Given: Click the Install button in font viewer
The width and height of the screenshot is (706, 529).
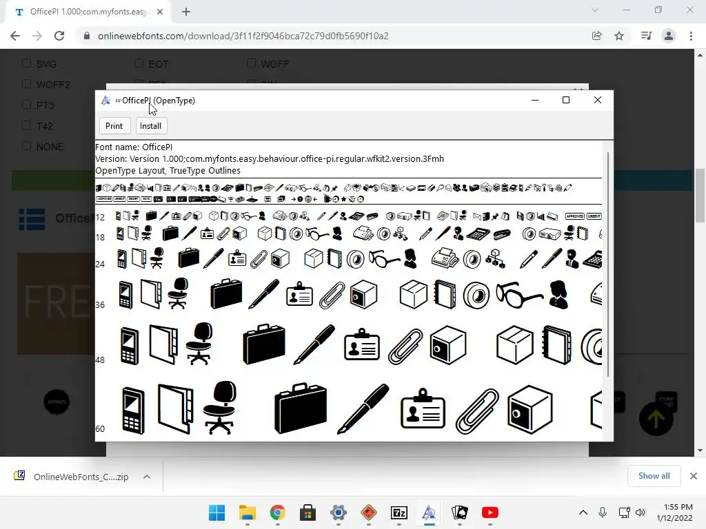Looking at the screenshot, I should click(151, 126).
